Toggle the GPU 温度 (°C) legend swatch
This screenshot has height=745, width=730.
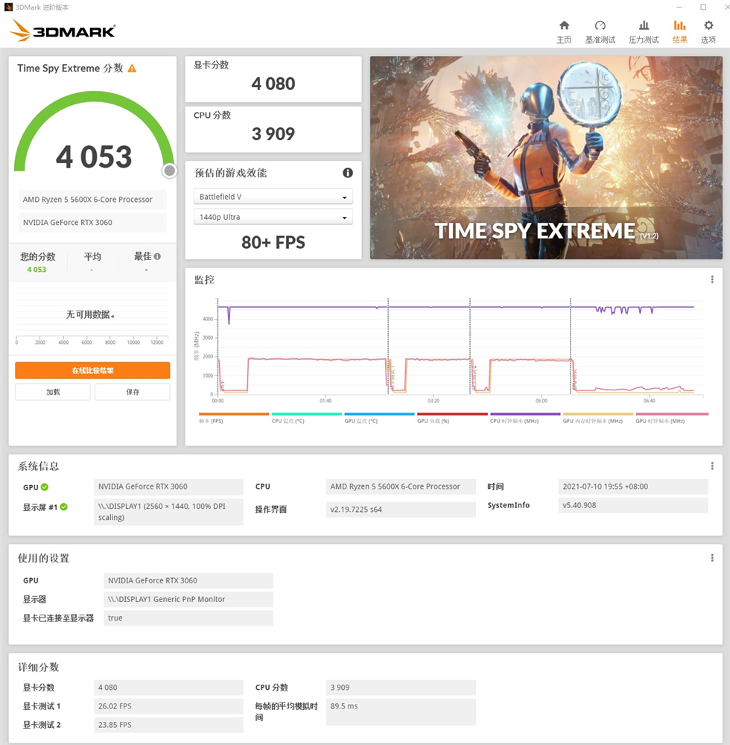379,413
